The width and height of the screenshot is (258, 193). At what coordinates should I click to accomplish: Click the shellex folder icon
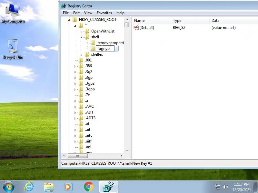pos(87,54)
